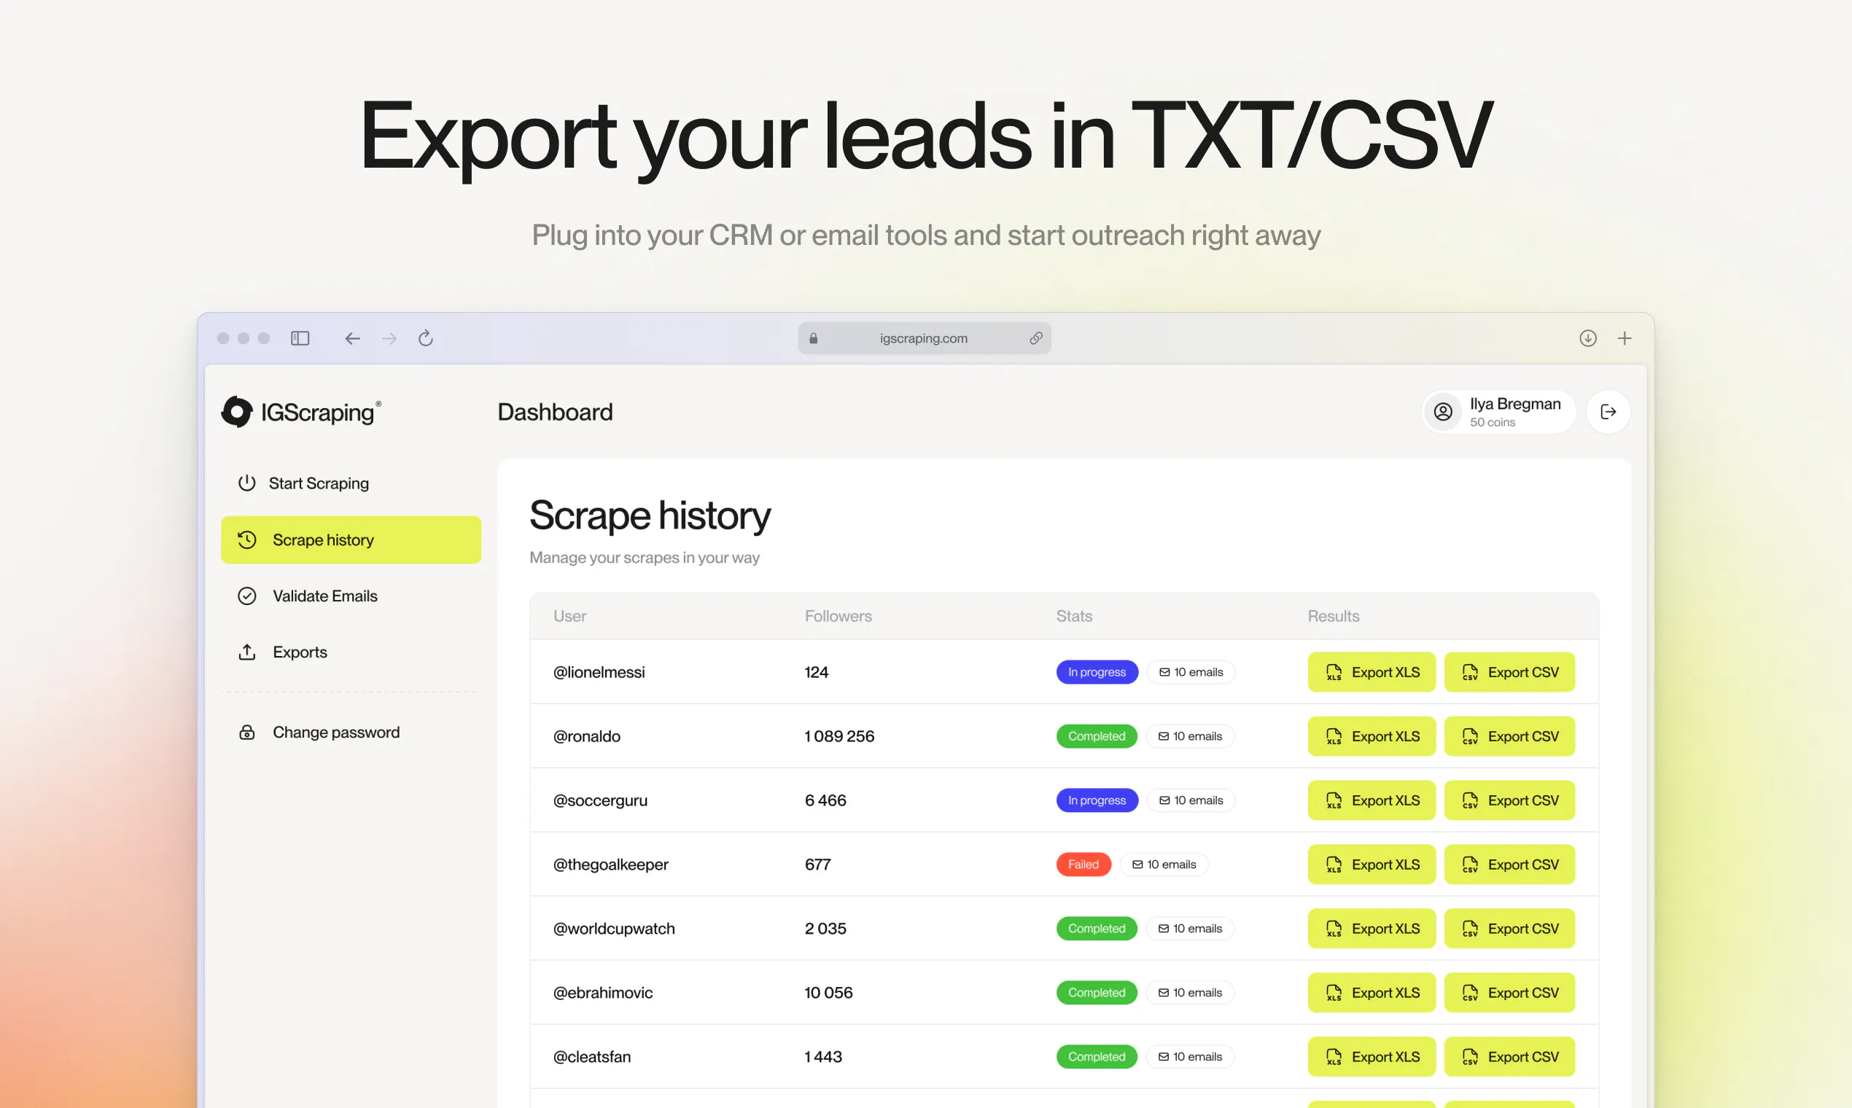Export CSV for @soccerguru
Viewport: 1852px width, 1108px height.
point(1509,800)
